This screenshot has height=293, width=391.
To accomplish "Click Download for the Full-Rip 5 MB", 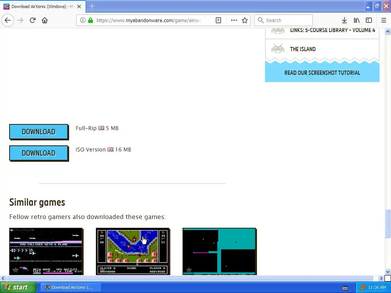I will [39, 132].
